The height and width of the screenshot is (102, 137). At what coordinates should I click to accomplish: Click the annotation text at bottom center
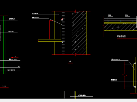coord(82,95)
